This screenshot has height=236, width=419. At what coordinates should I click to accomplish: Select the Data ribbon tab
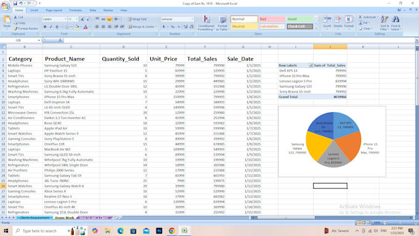coord(92,10)
